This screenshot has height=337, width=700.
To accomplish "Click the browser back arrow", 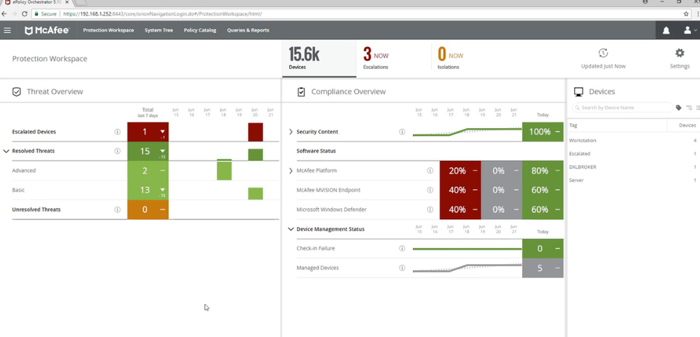I will coord(4,14).
